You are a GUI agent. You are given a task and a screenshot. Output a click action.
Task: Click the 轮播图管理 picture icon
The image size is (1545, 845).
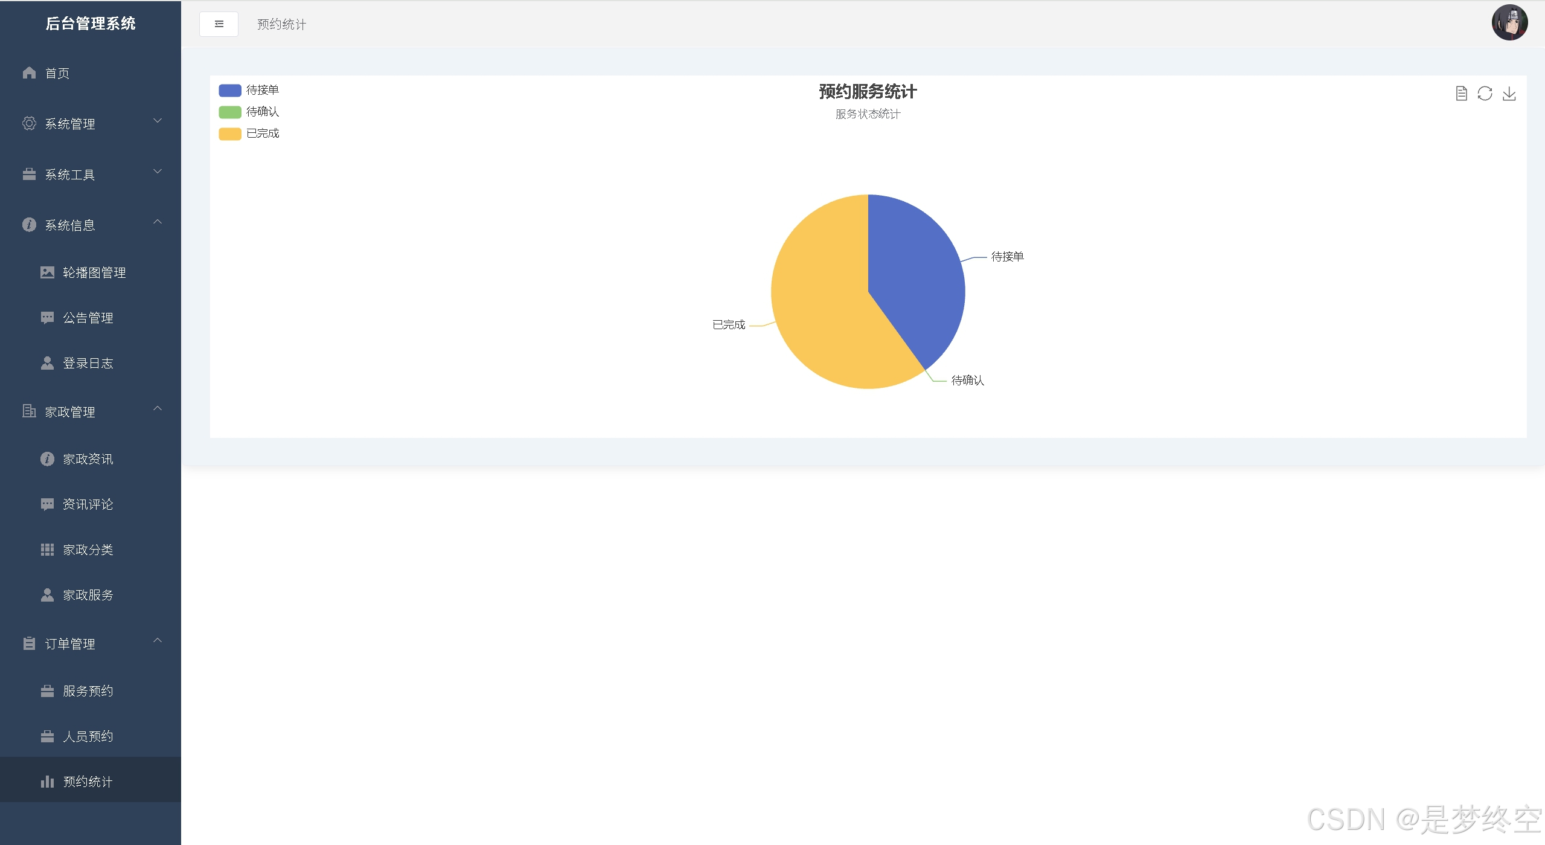47,272
